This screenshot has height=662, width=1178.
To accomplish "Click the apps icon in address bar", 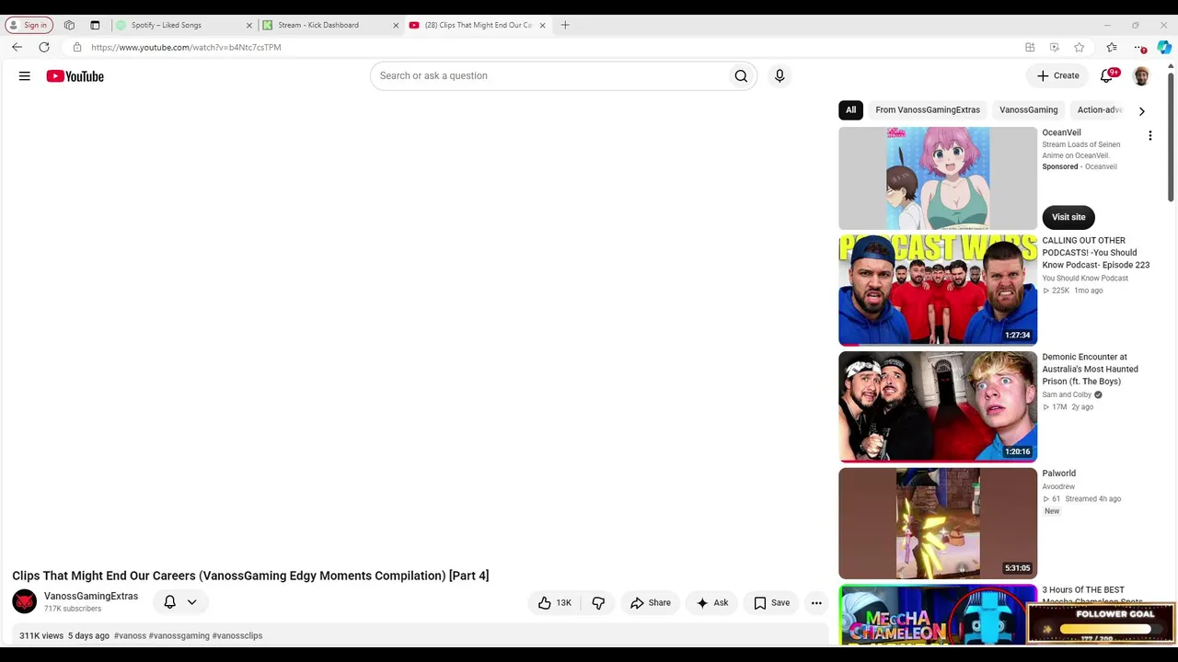I will 1030,47.
